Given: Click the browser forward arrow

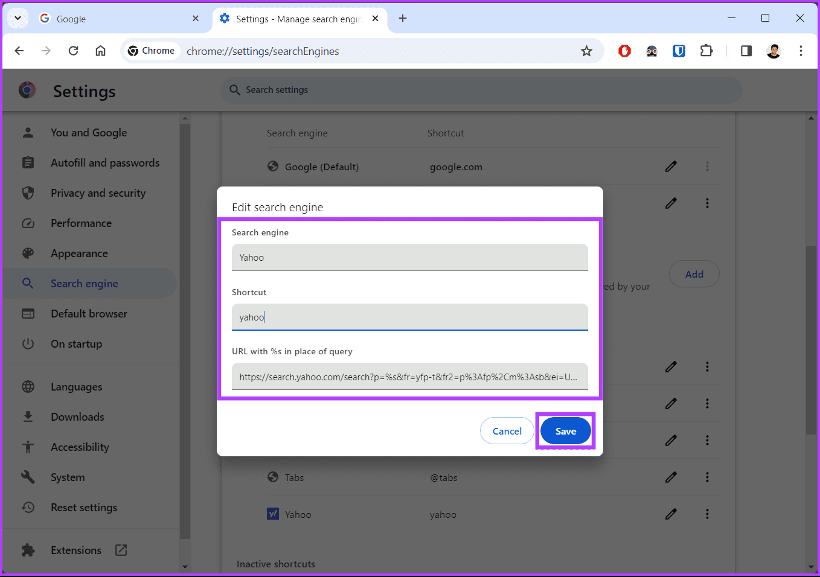Looking at the screenshot, I should pos(46,51).
